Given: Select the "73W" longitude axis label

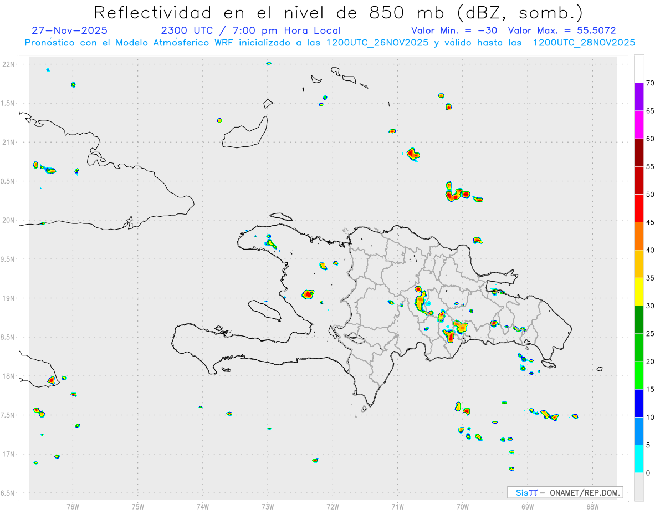Looking at the screenshot, I should (268, 506).
